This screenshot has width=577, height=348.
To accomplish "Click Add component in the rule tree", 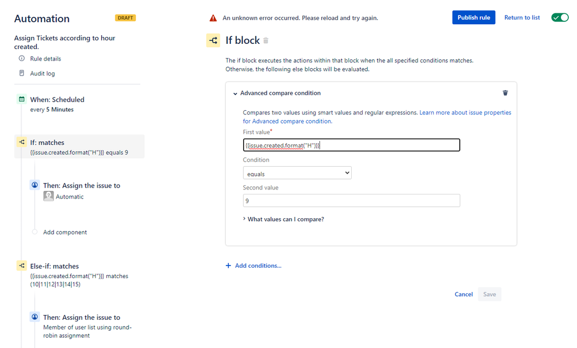I will [x=65, y=232].
